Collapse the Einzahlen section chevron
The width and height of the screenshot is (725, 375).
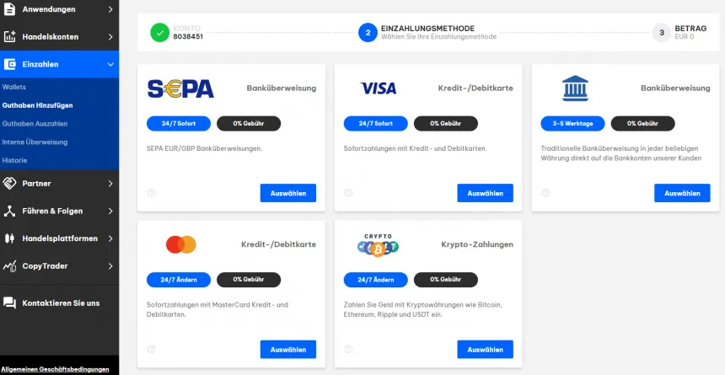tap(110, 64)
